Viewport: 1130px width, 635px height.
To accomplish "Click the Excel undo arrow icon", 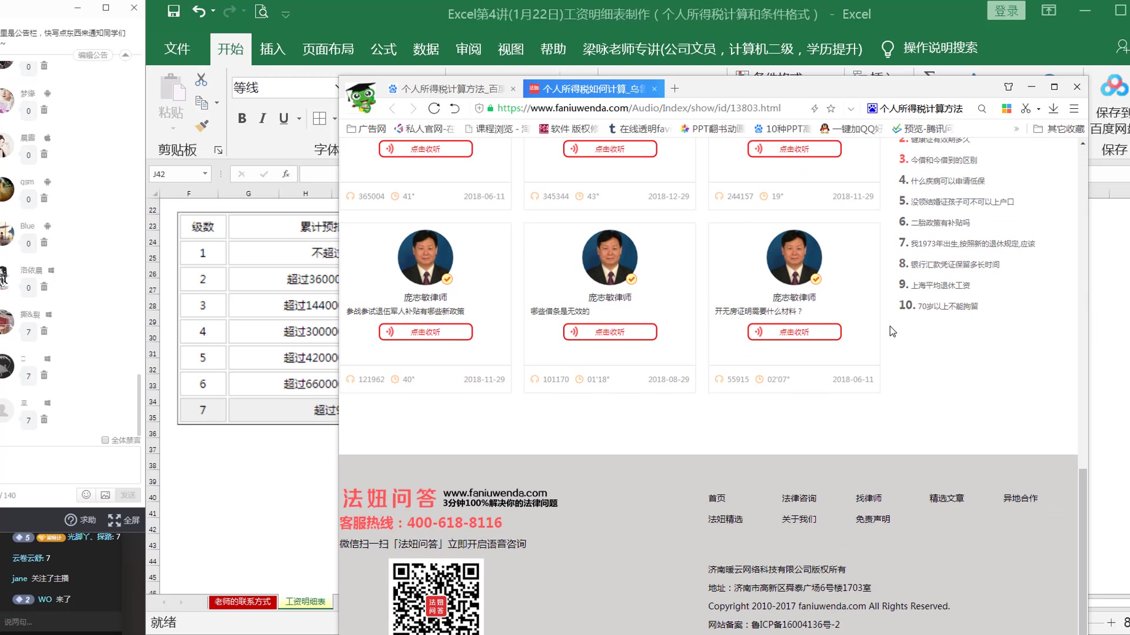I will pyautogui.click(x=199, y=11).
